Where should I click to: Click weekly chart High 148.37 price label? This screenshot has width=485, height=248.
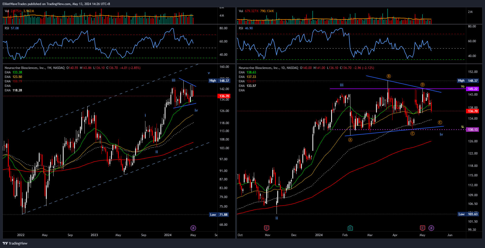click(219, 81)
